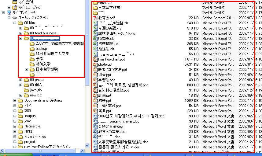Click the PDF icon of 教育会.pdf
The width and height of the screenshot is (262, 156).
coord(95,18)
